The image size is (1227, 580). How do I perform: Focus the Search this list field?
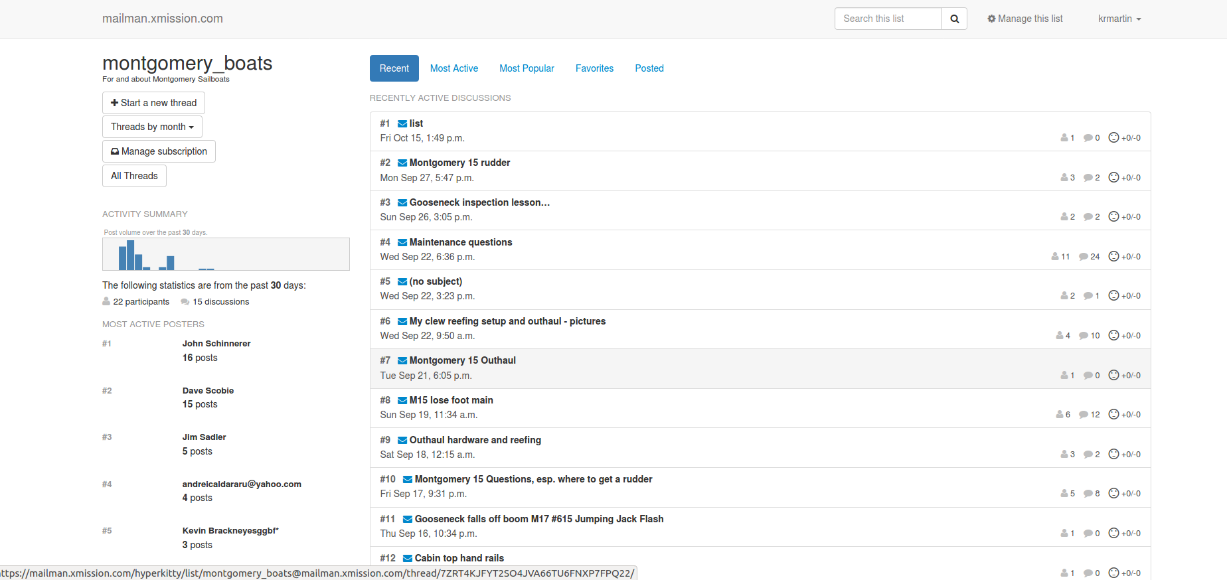coord(888,19)
